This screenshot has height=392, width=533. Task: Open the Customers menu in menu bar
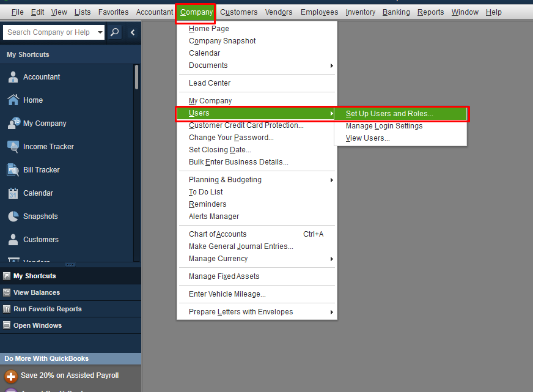tap(238, 12)
